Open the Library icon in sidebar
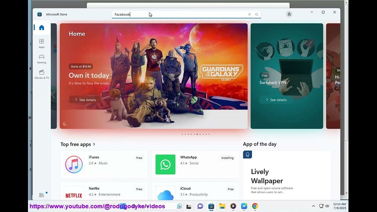The image size is (377, 212). tap(42, 195)
